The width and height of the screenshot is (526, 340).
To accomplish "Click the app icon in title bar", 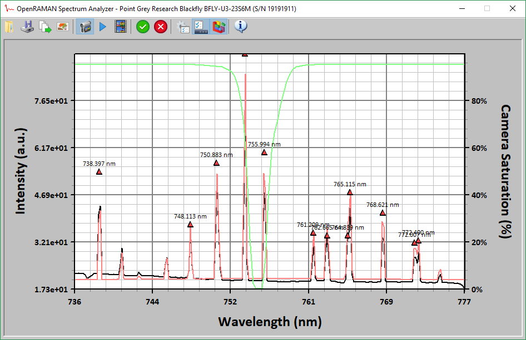I will click(8, 8).
